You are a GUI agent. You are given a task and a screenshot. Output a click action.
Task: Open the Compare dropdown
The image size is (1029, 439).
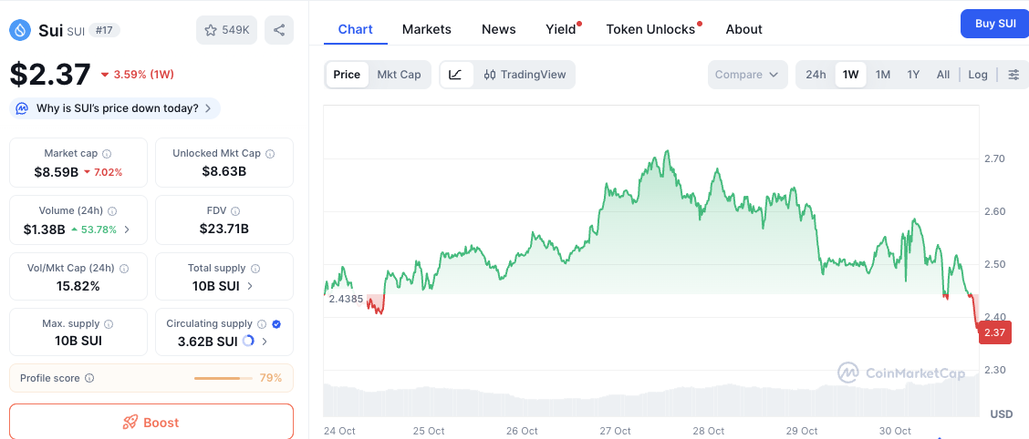(x=747, y=75)
